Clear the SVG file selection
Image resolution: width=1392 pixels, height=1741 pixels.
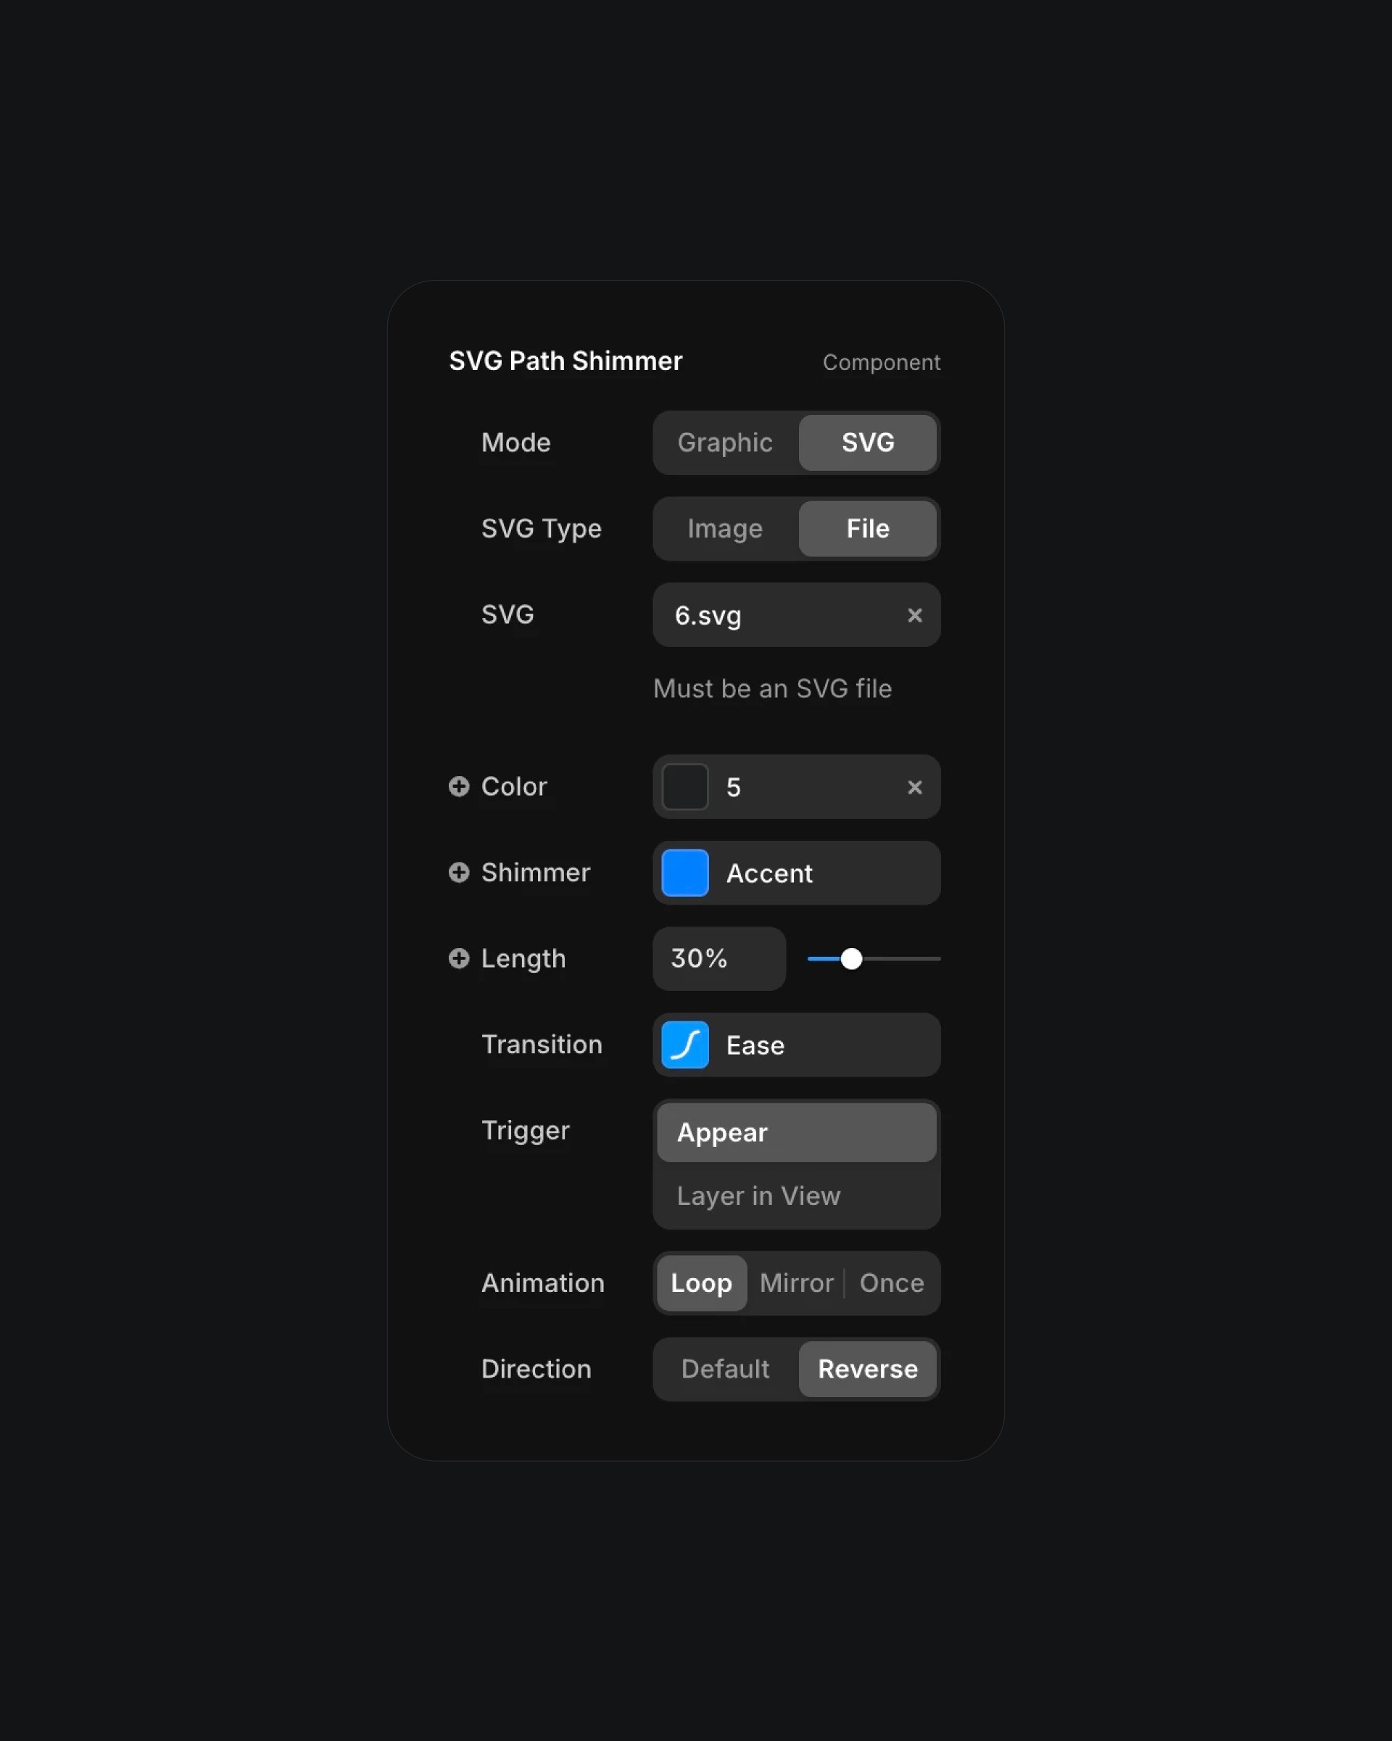[913, 614]
